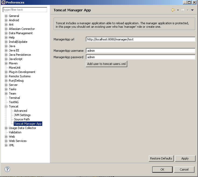The image size is (198, 177).
Task: Select the Tomcat Manager App item
Action: (28, 124)
